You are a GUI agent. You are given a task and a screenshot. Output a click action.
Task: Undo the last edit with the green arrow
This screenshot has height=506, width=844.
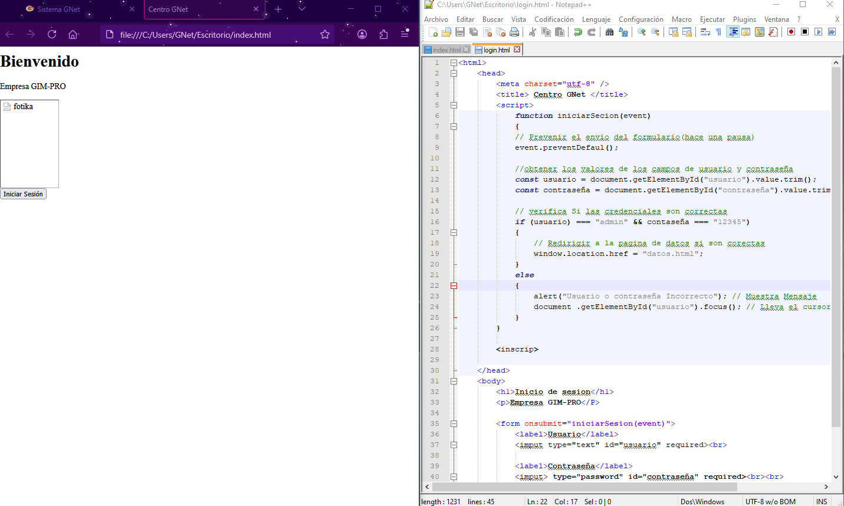point(578,32)
